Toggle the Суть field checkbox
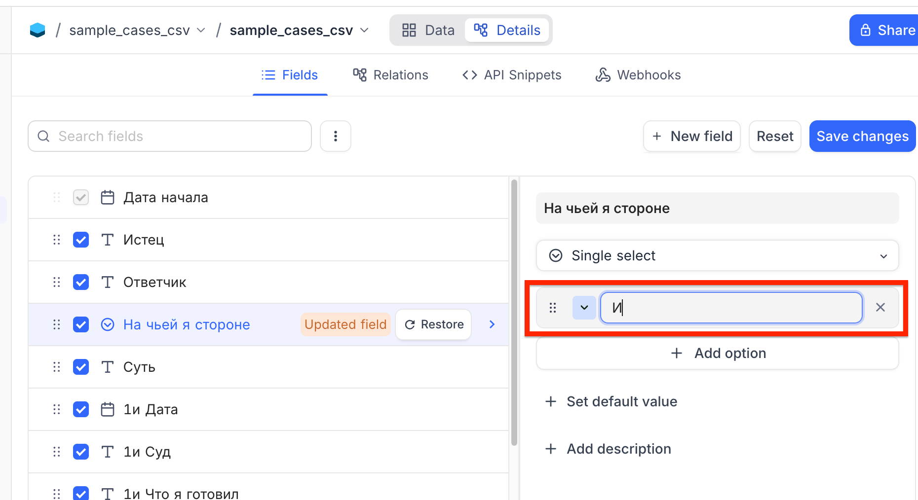This screenshot has height=500, width=918. pyautogui.click(x=81, y=367)
